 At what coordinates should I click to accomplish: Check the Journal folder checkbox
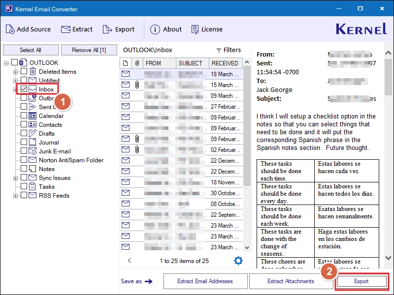pyautogui.click(x=24, y=142)
